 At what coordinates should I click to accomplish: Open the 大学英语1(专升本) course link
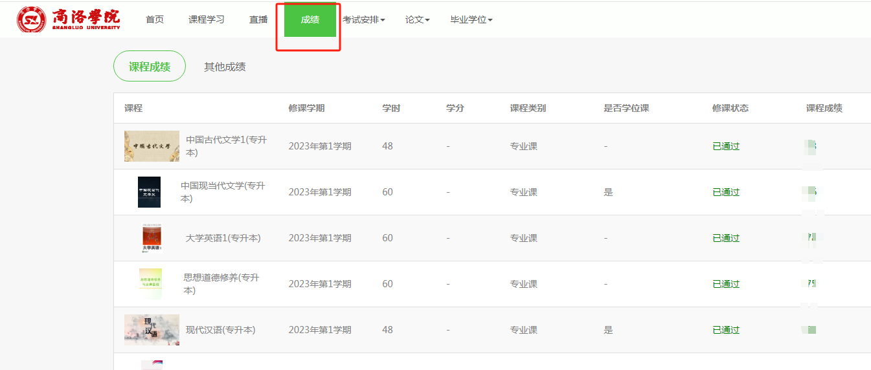pos(223,238)
